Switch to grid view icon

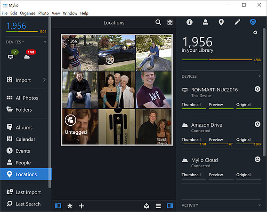170,22
